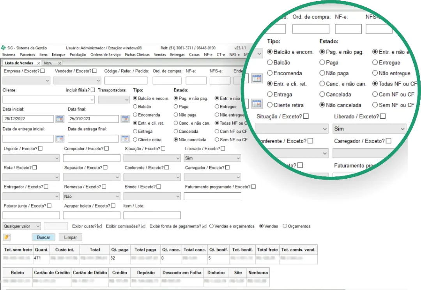
Task: Click the Faturar junto text field
Action: coord(31,215)
